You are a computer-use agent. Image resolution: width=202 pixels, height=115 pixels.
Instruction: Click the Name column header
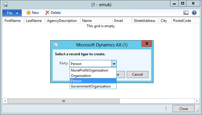click(x=96, y=21)
